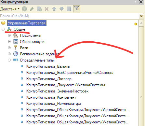The width and height of the screenshot is (145, 126).
Task: Click the Copy object toolbar icon
Action: 39,9
